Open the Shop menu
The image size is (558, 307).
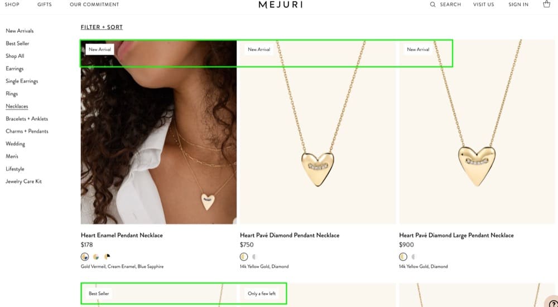click(12, 4)
